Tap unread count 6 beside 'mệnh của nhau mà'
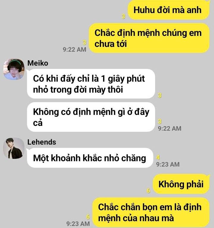This screenshot has width=214, height=228. coord(88,217)
